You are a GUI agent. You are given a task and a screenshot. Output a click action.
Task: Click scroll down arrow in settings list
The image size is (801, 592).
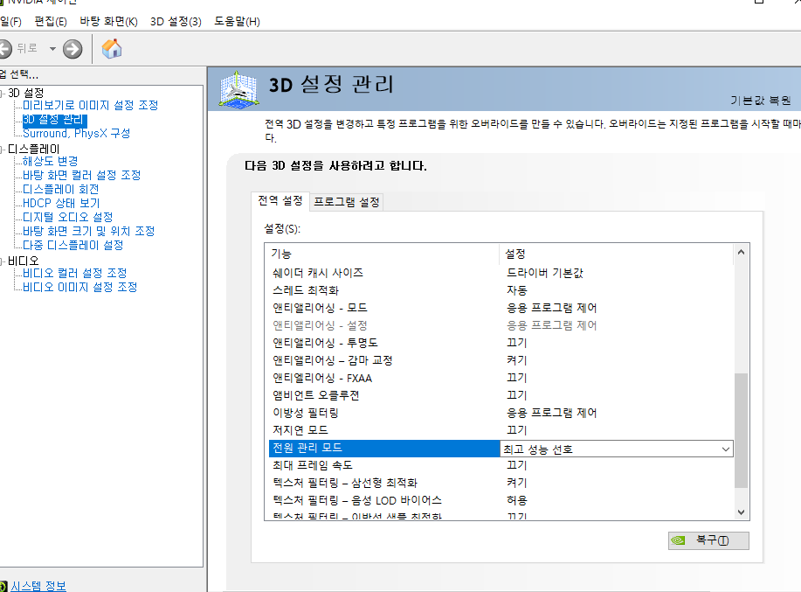tap(742, 512)
